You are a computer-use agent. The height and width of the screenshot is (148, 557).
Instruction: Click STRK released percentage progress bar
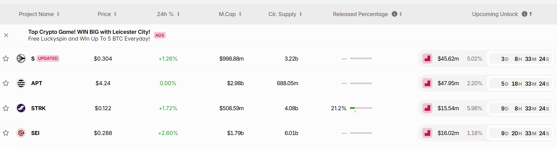361,108
